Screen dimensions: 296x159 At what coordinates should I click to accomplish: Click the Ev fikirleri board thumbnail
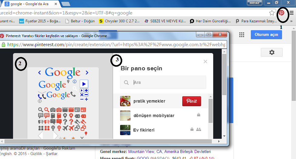coord(125,130)
